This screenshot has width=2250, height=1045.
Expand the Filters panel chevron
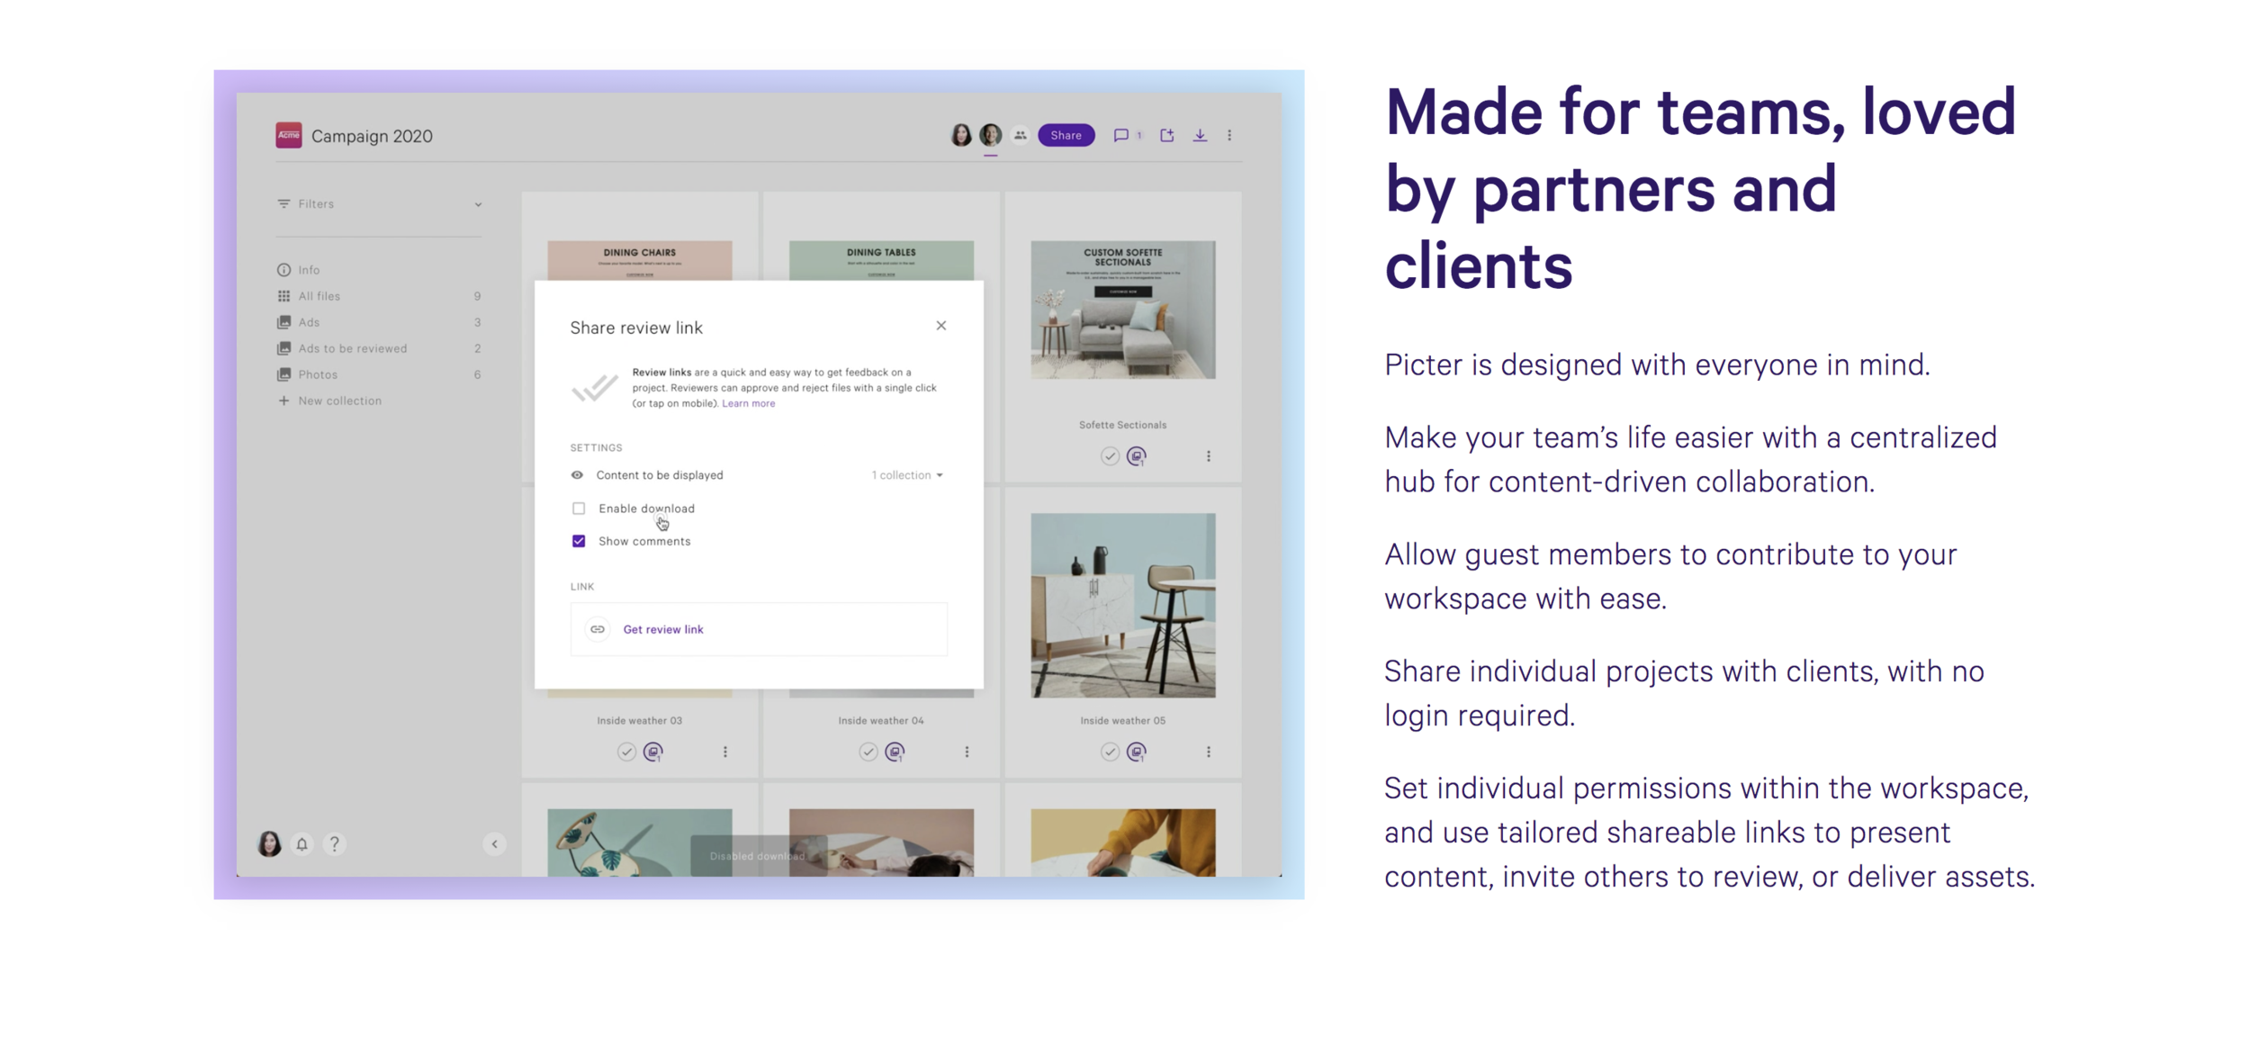pos(478,204)
